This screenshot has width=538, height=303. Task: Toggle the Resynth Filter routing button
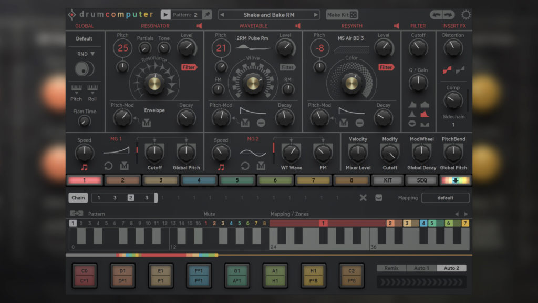pyautogui.click(x=386, y=67)
